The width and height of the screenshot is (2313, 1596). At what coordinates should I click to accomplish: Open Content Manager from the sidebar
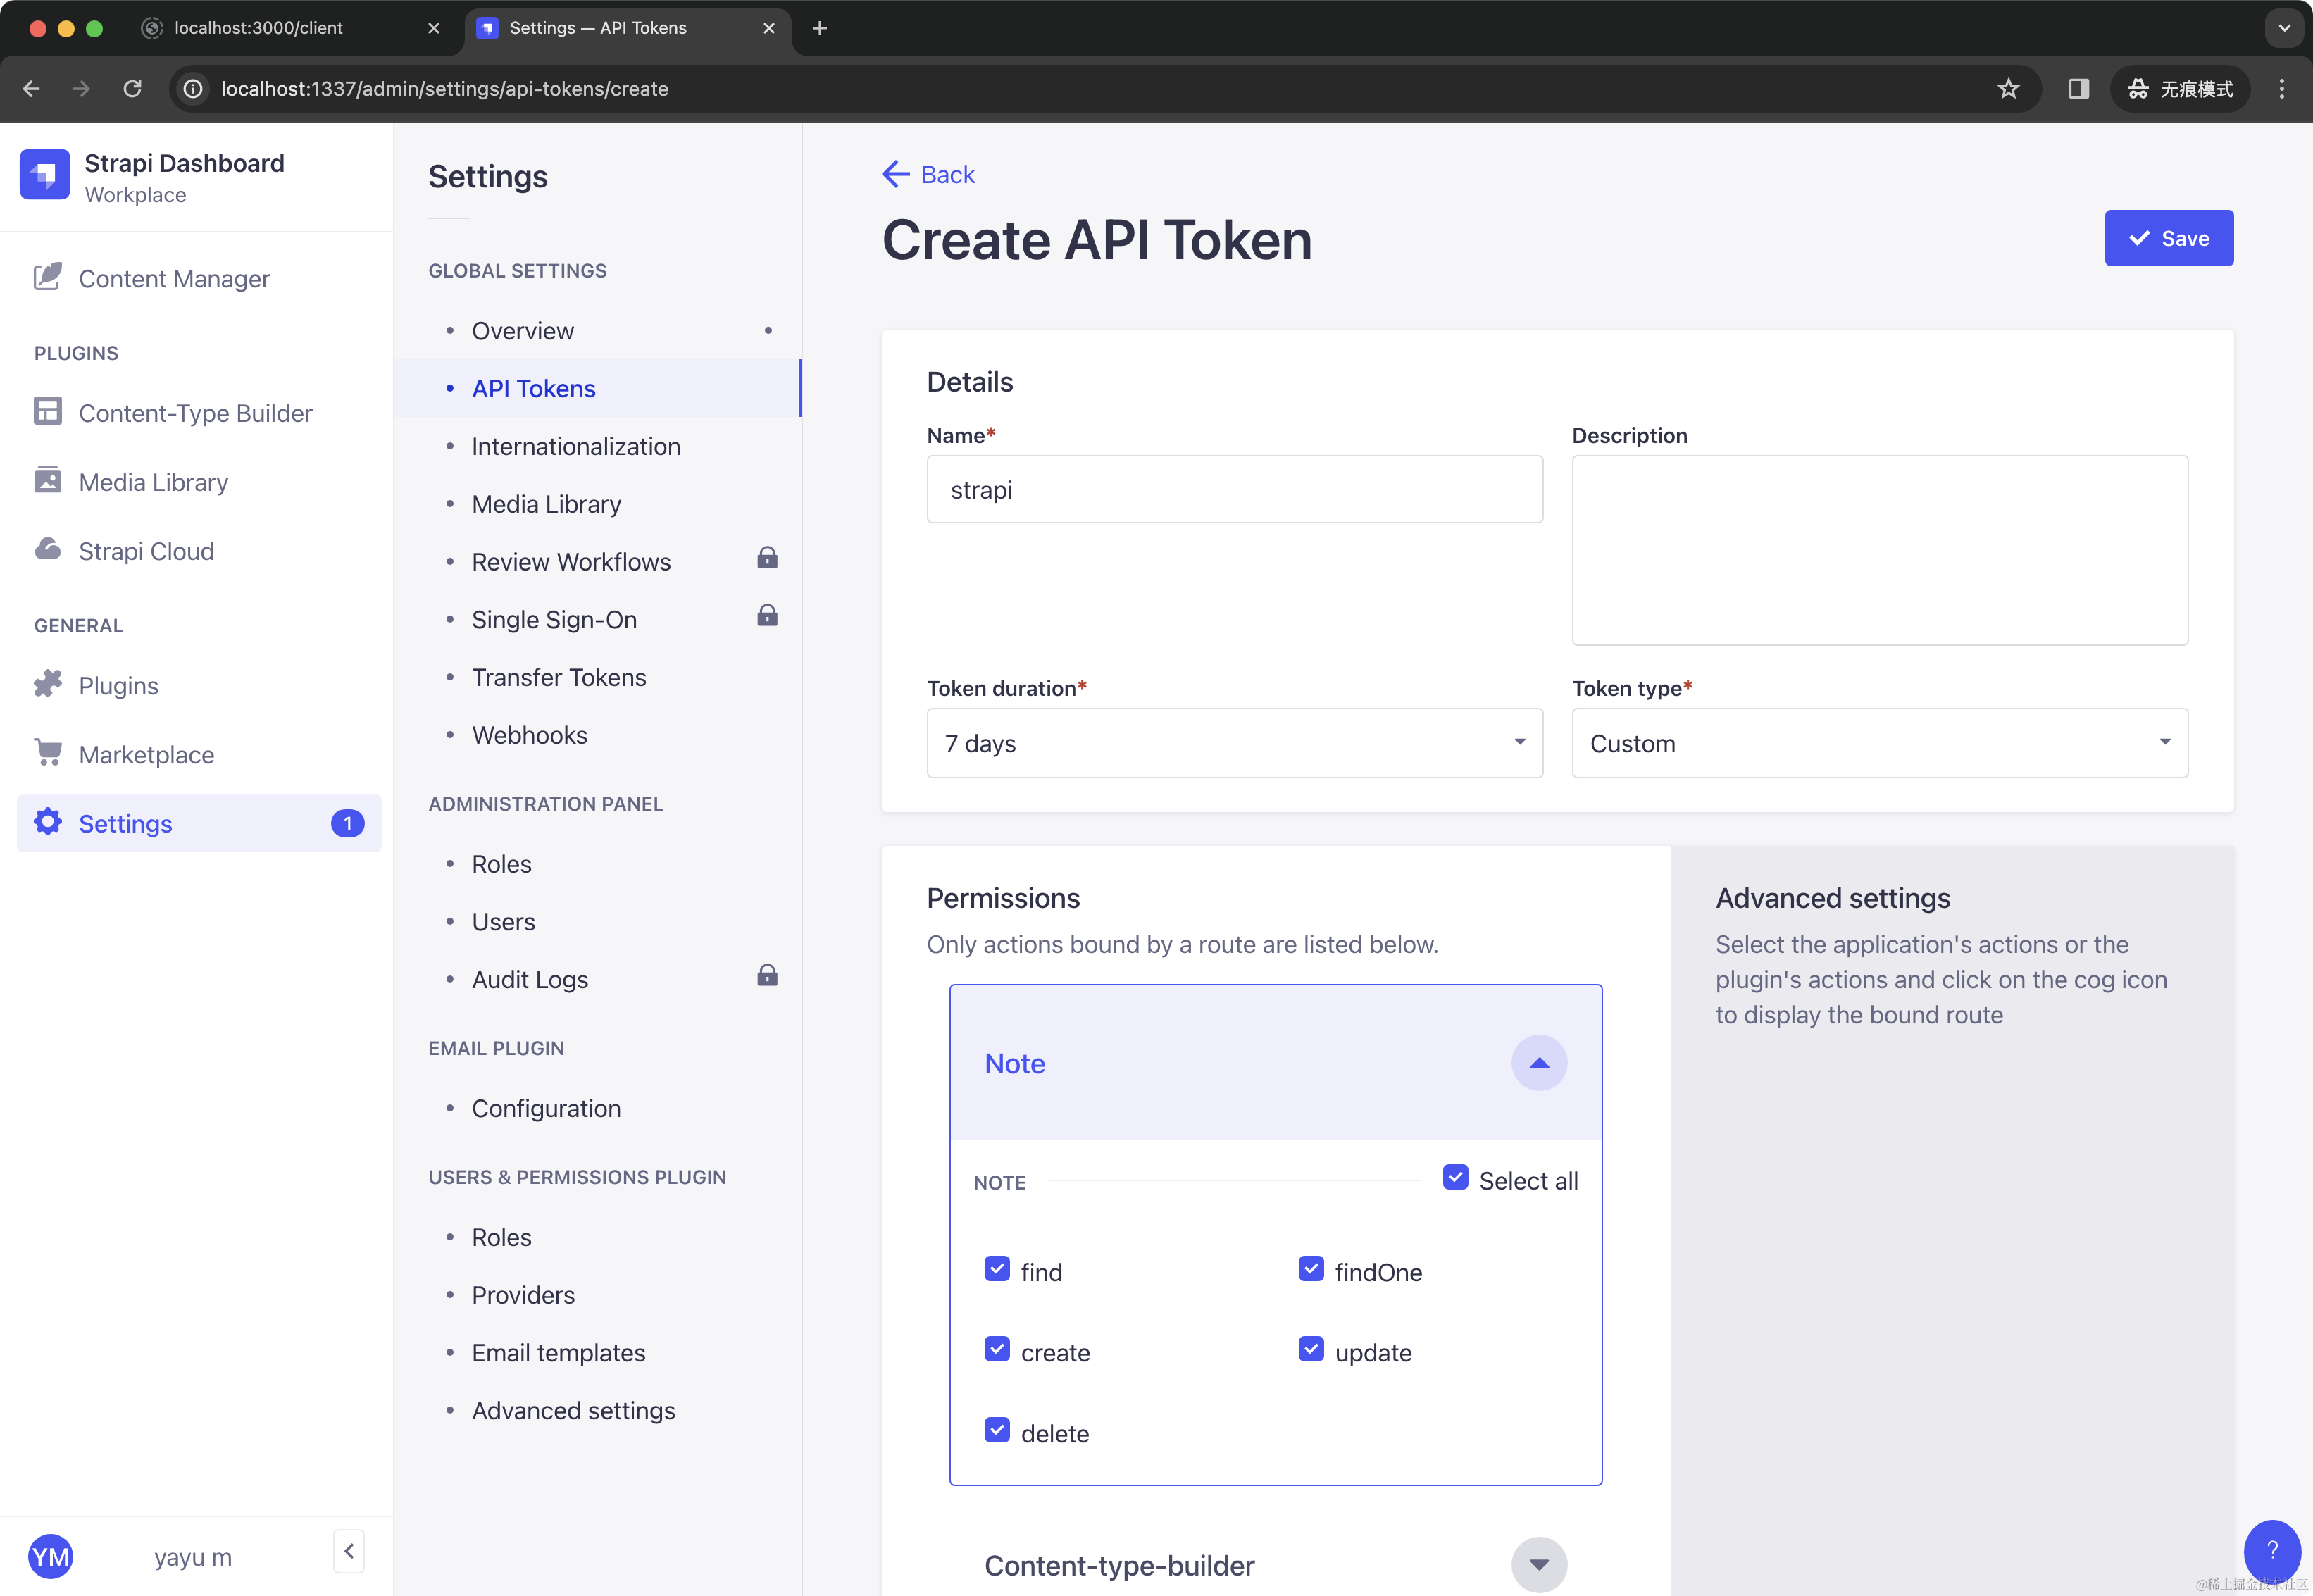[x=173, y=279]
